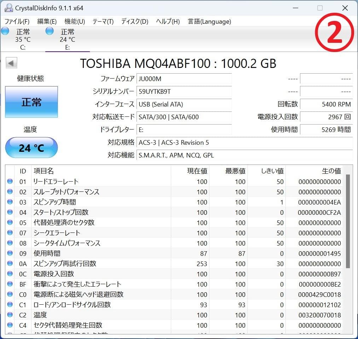Click the power on hours value 5269 時間

point(326,130)
